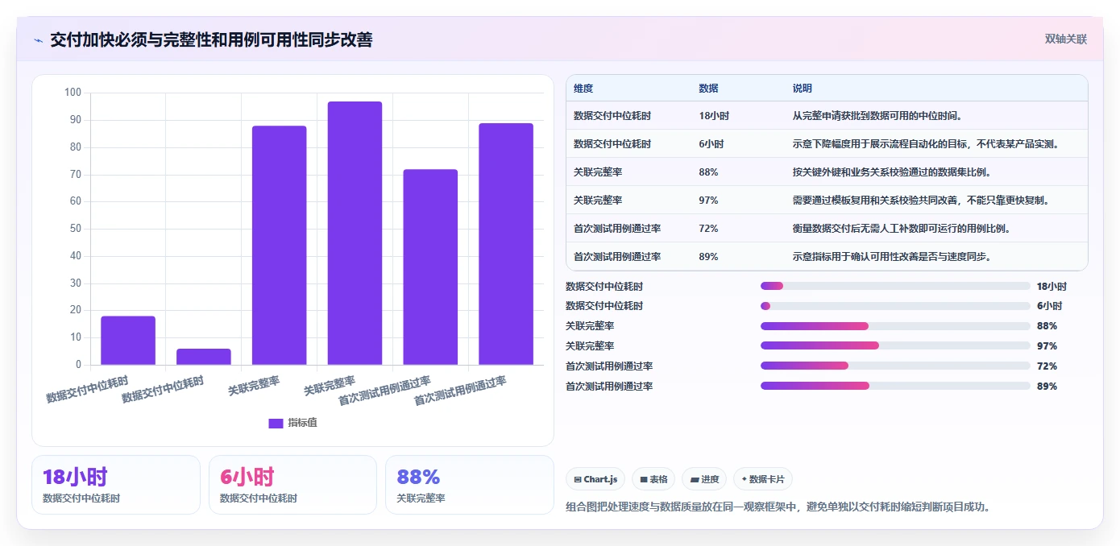Image resolution: width=1120 pixels, height=546 pixels.
Task: Select the 表格 chip
Action: click(x=653, y=479)
